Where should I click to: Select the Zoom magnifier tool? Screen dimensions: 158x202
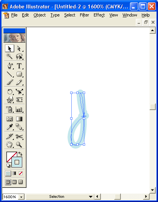[x=19, y=145]
